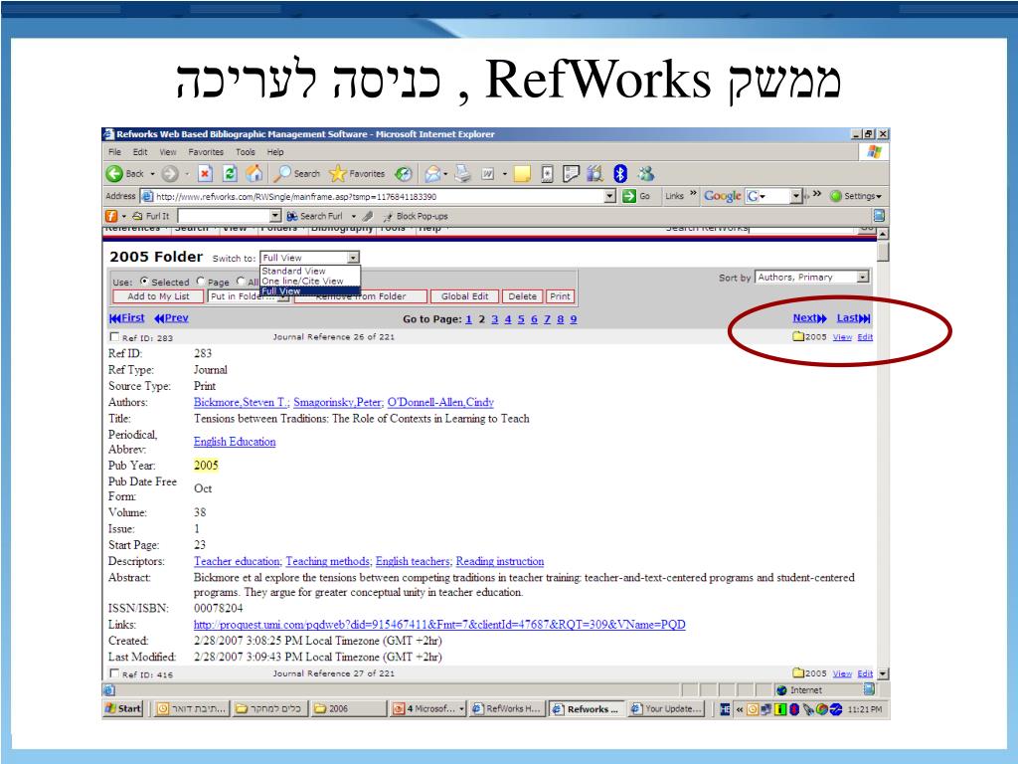This screenshot has width=1018, height=764.
Task: Open the Google toolbar Settings
Action: [x=856, y=196]
